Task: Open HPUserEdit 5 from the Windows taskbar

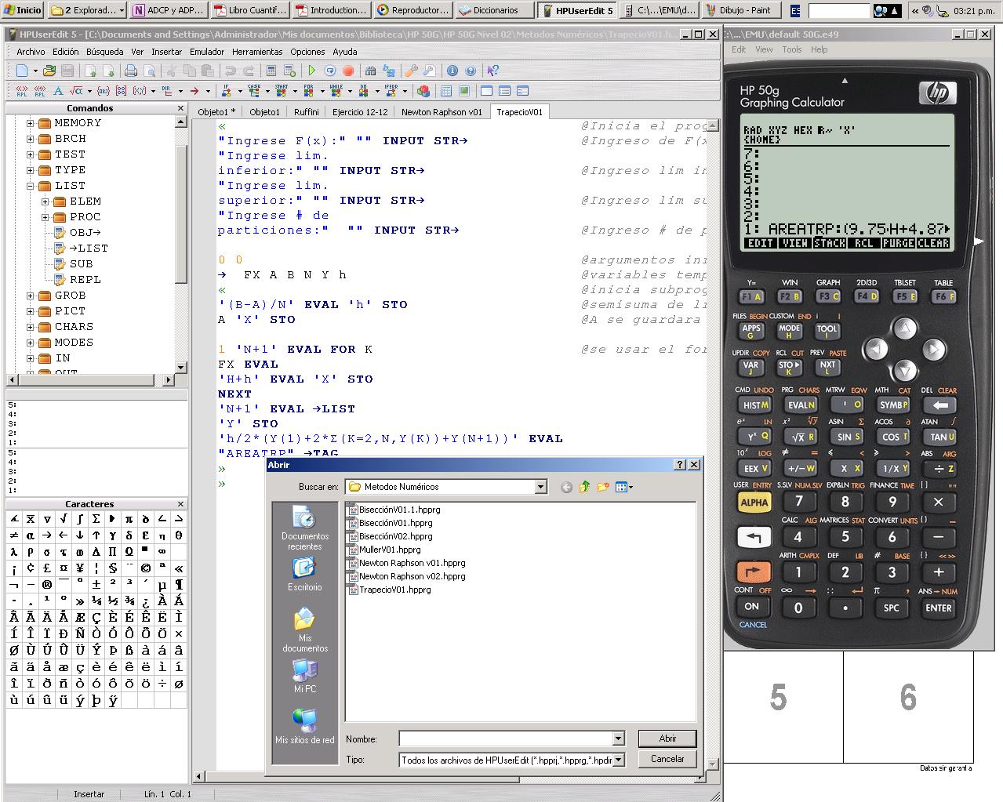Action: tap(576, 10)
